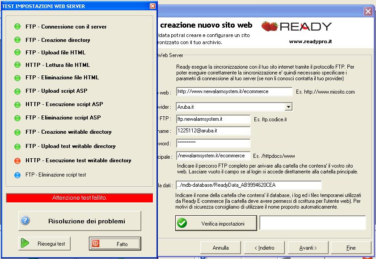Click the text FTP - Eliminazione script test
Screen dimensions: 376x259
pyautogui.click(x=55, y=175)
